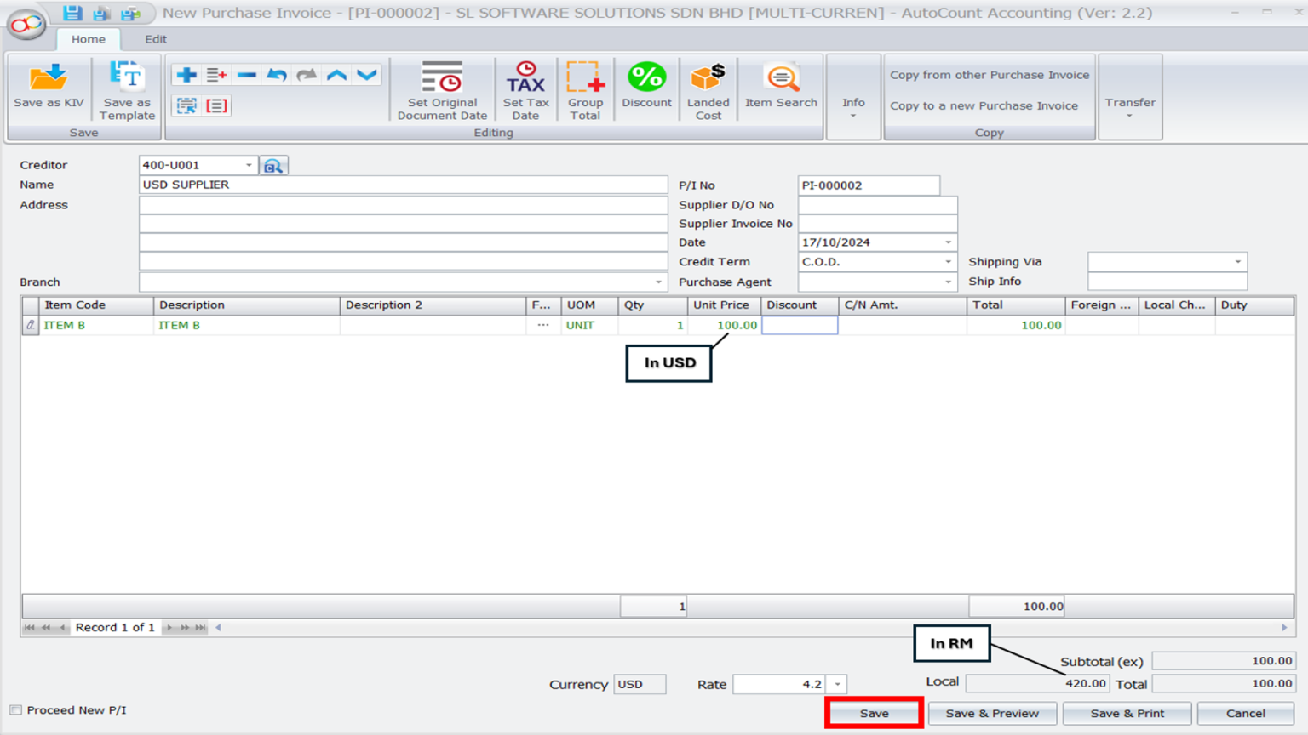The image size is (1308, 735).
Task: Click the Unit Price column header
Action: (x=724, y=305)
